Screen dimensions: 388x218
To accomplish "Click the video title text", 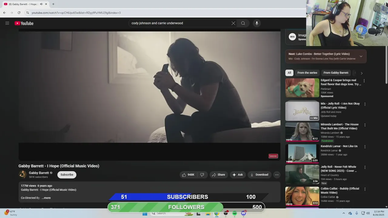I will [59, 166].
